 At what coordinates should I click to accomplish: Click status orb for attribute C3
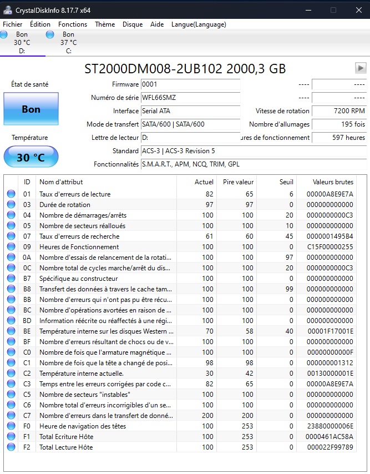[11, 384]
